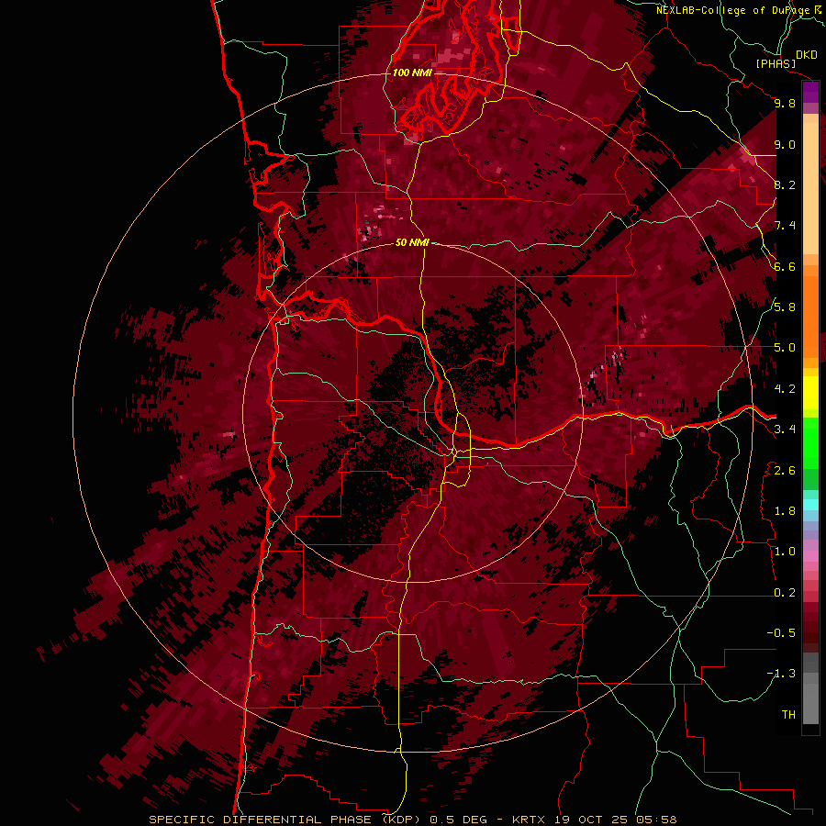Click the purple segment atop the color bar
Screen dimensions: 826x826
810,92
